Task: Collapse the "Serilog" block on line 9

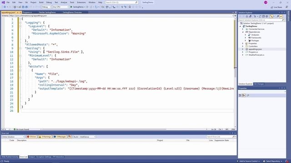Action: click(x=20, y=48)
